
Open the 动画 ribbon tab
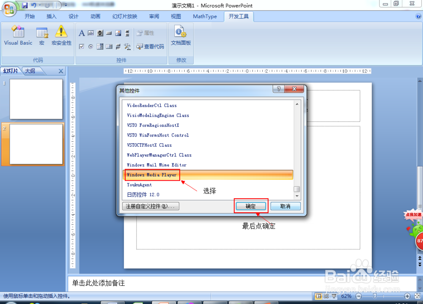[x=95, y=16]
